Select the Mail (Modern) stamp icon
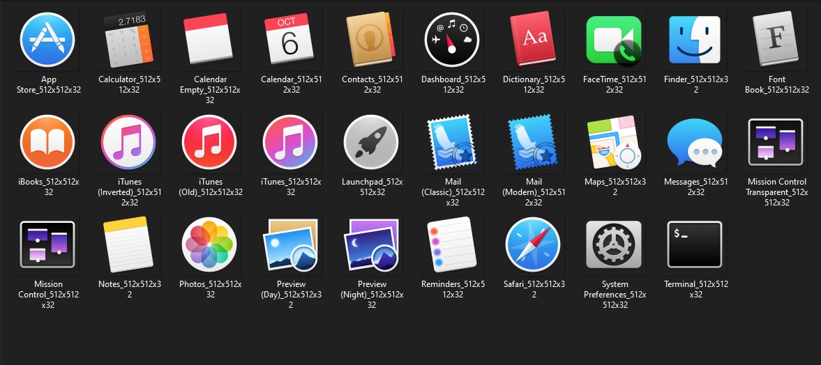Image resolution: width=821 pixels, height=365 pixels. (532, 142)
